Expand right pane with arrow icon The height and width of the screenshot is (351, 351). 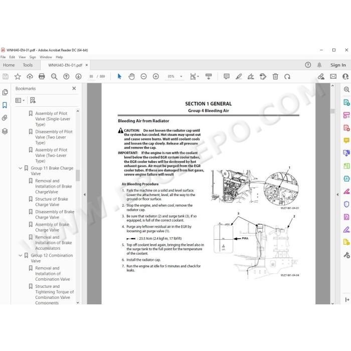click(x=347, y=299)
